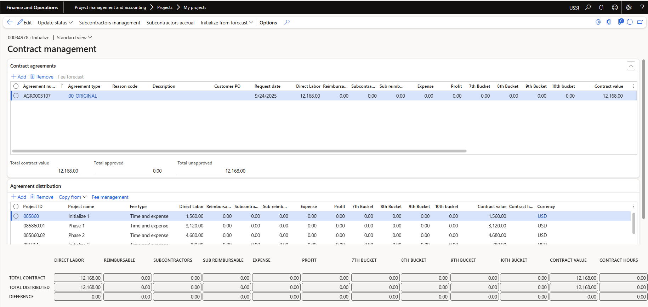The width and height of the screenshot is (648, 307).
Task: Open the settings gear menu
Action: coord(629,7)
